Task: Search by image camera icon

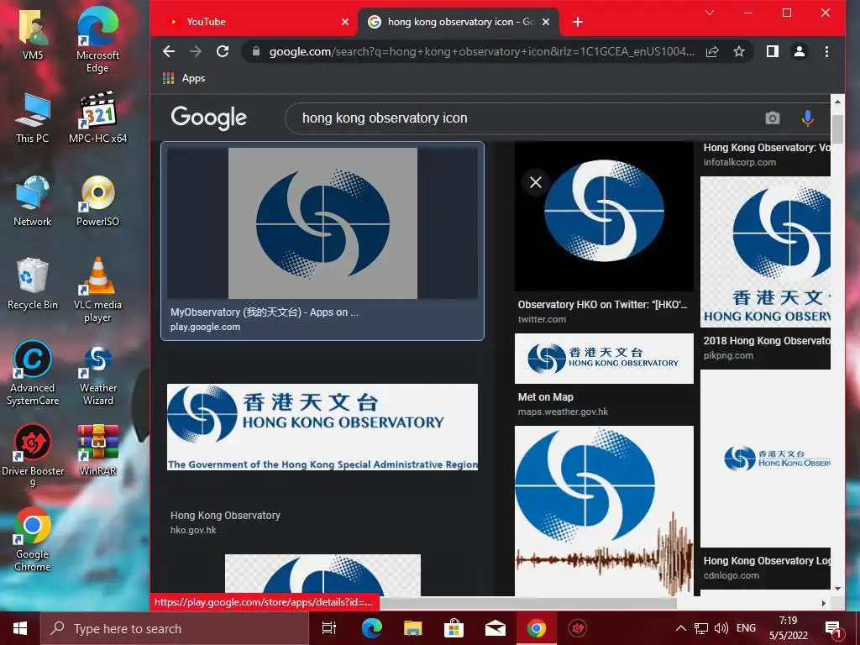Action: click(773, 118)
